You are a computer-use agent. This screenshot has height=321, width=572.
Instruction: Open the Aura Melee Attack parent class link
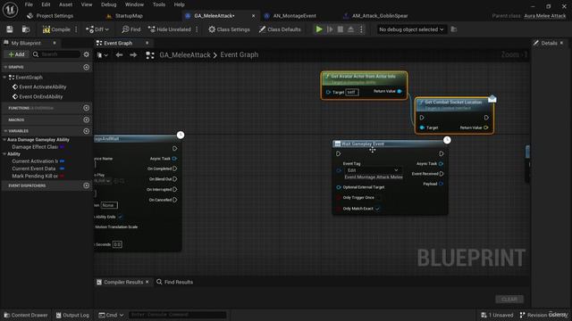click(x=545, y=16)
